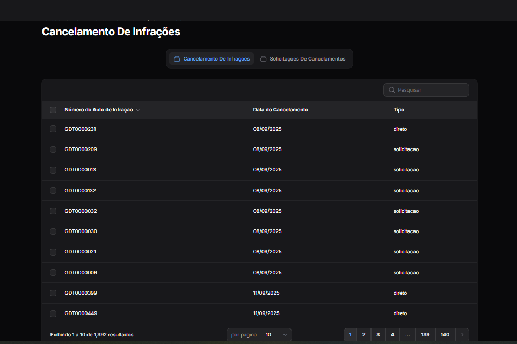Open page 139 in pagination
This screenshot has width=517, height=344.
425,335
